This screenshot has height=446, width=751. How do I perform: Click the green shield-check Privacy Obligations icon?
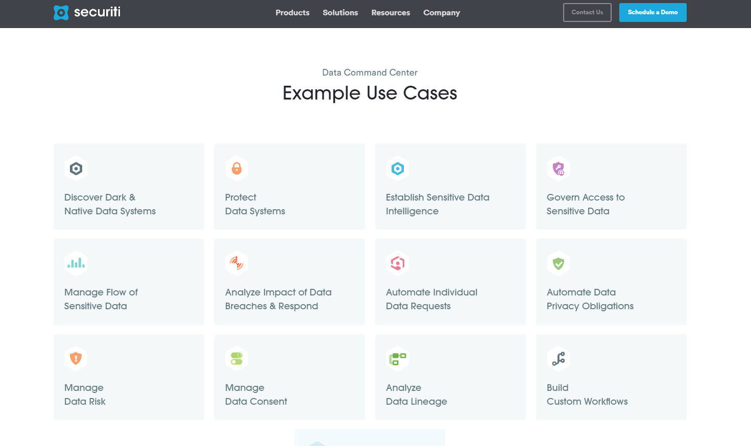tap(558, 263)
